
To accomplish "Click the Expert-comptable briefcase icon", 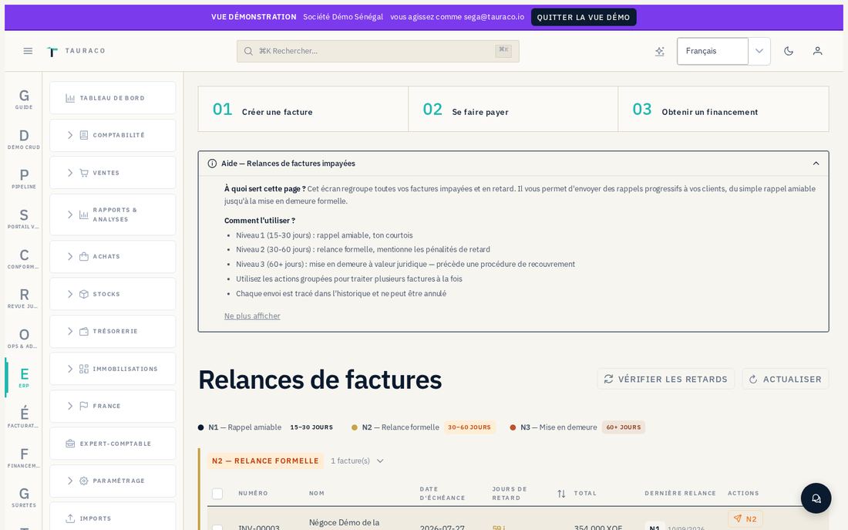I will pos(70,444).
